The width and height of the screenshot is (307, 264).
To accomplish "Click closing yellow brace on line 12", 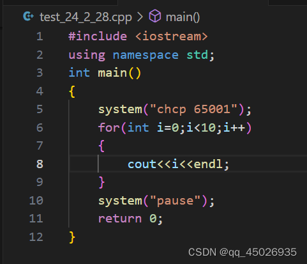I will [72, 237].
